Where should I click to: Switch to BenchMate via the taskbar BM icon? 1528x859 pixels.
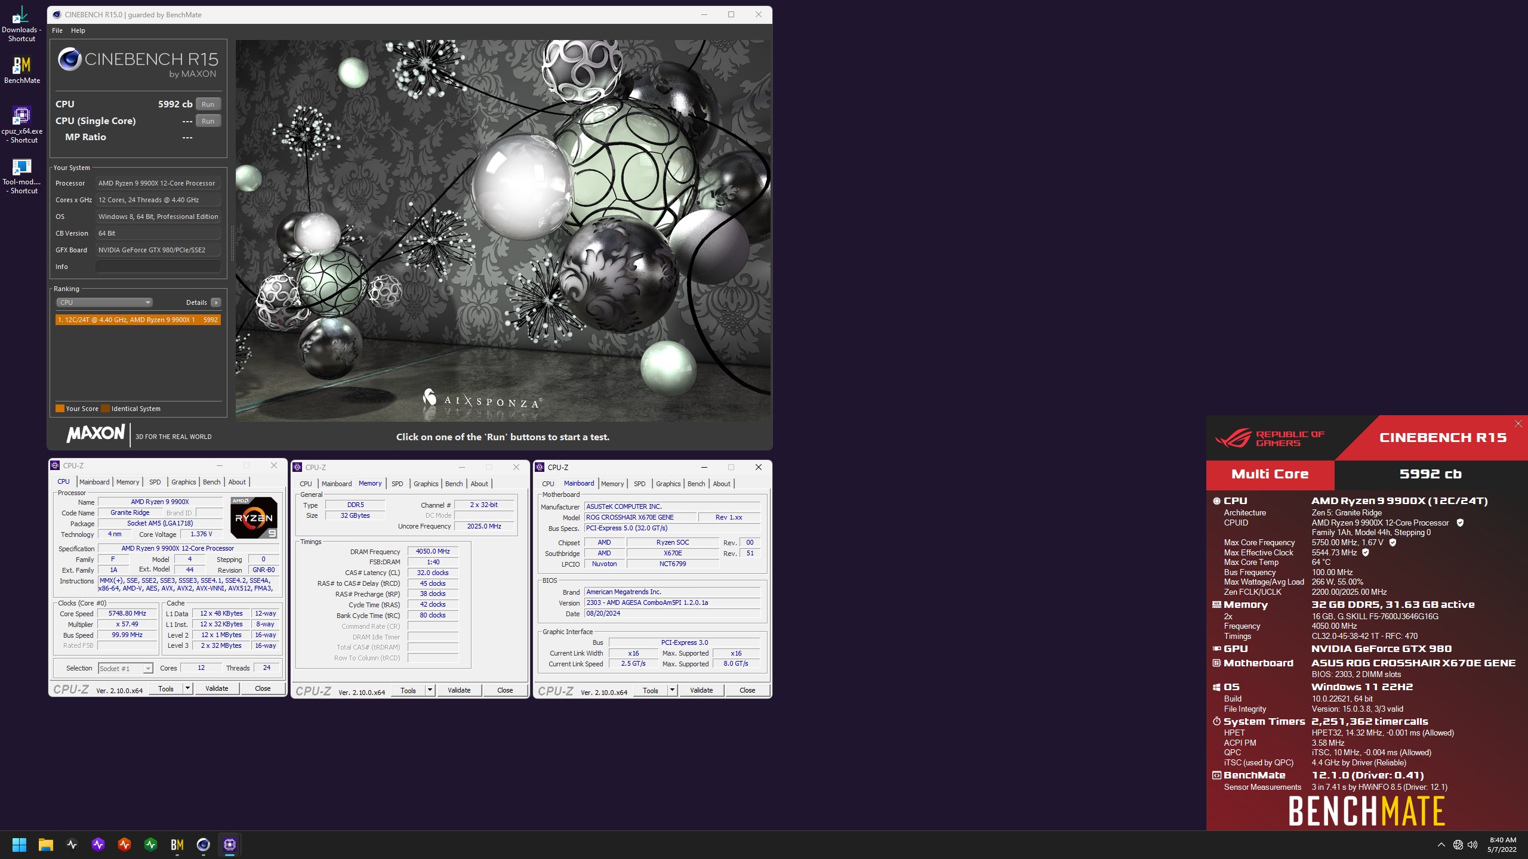point(177,844)
